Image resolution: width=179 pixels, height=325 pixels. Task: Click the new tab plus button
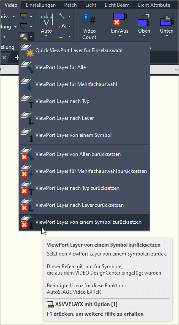point(16,58)
